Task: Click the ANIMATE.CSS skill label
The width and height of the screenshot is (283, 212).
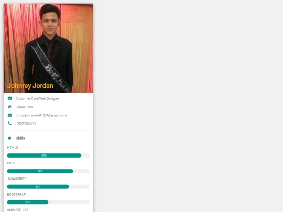Action: point(18,210)
